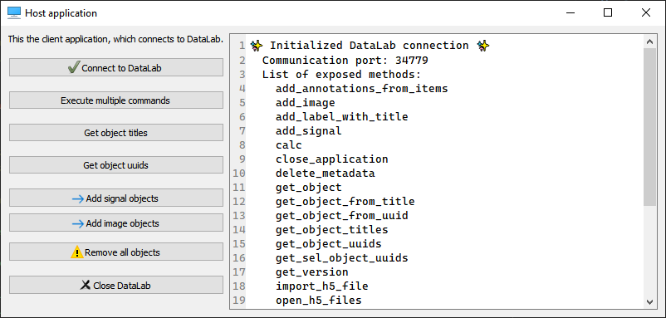Image resolution: width=666 pixels, height=318 pixels.
Task: Click the calc method line
Action: tap(288, 145)
